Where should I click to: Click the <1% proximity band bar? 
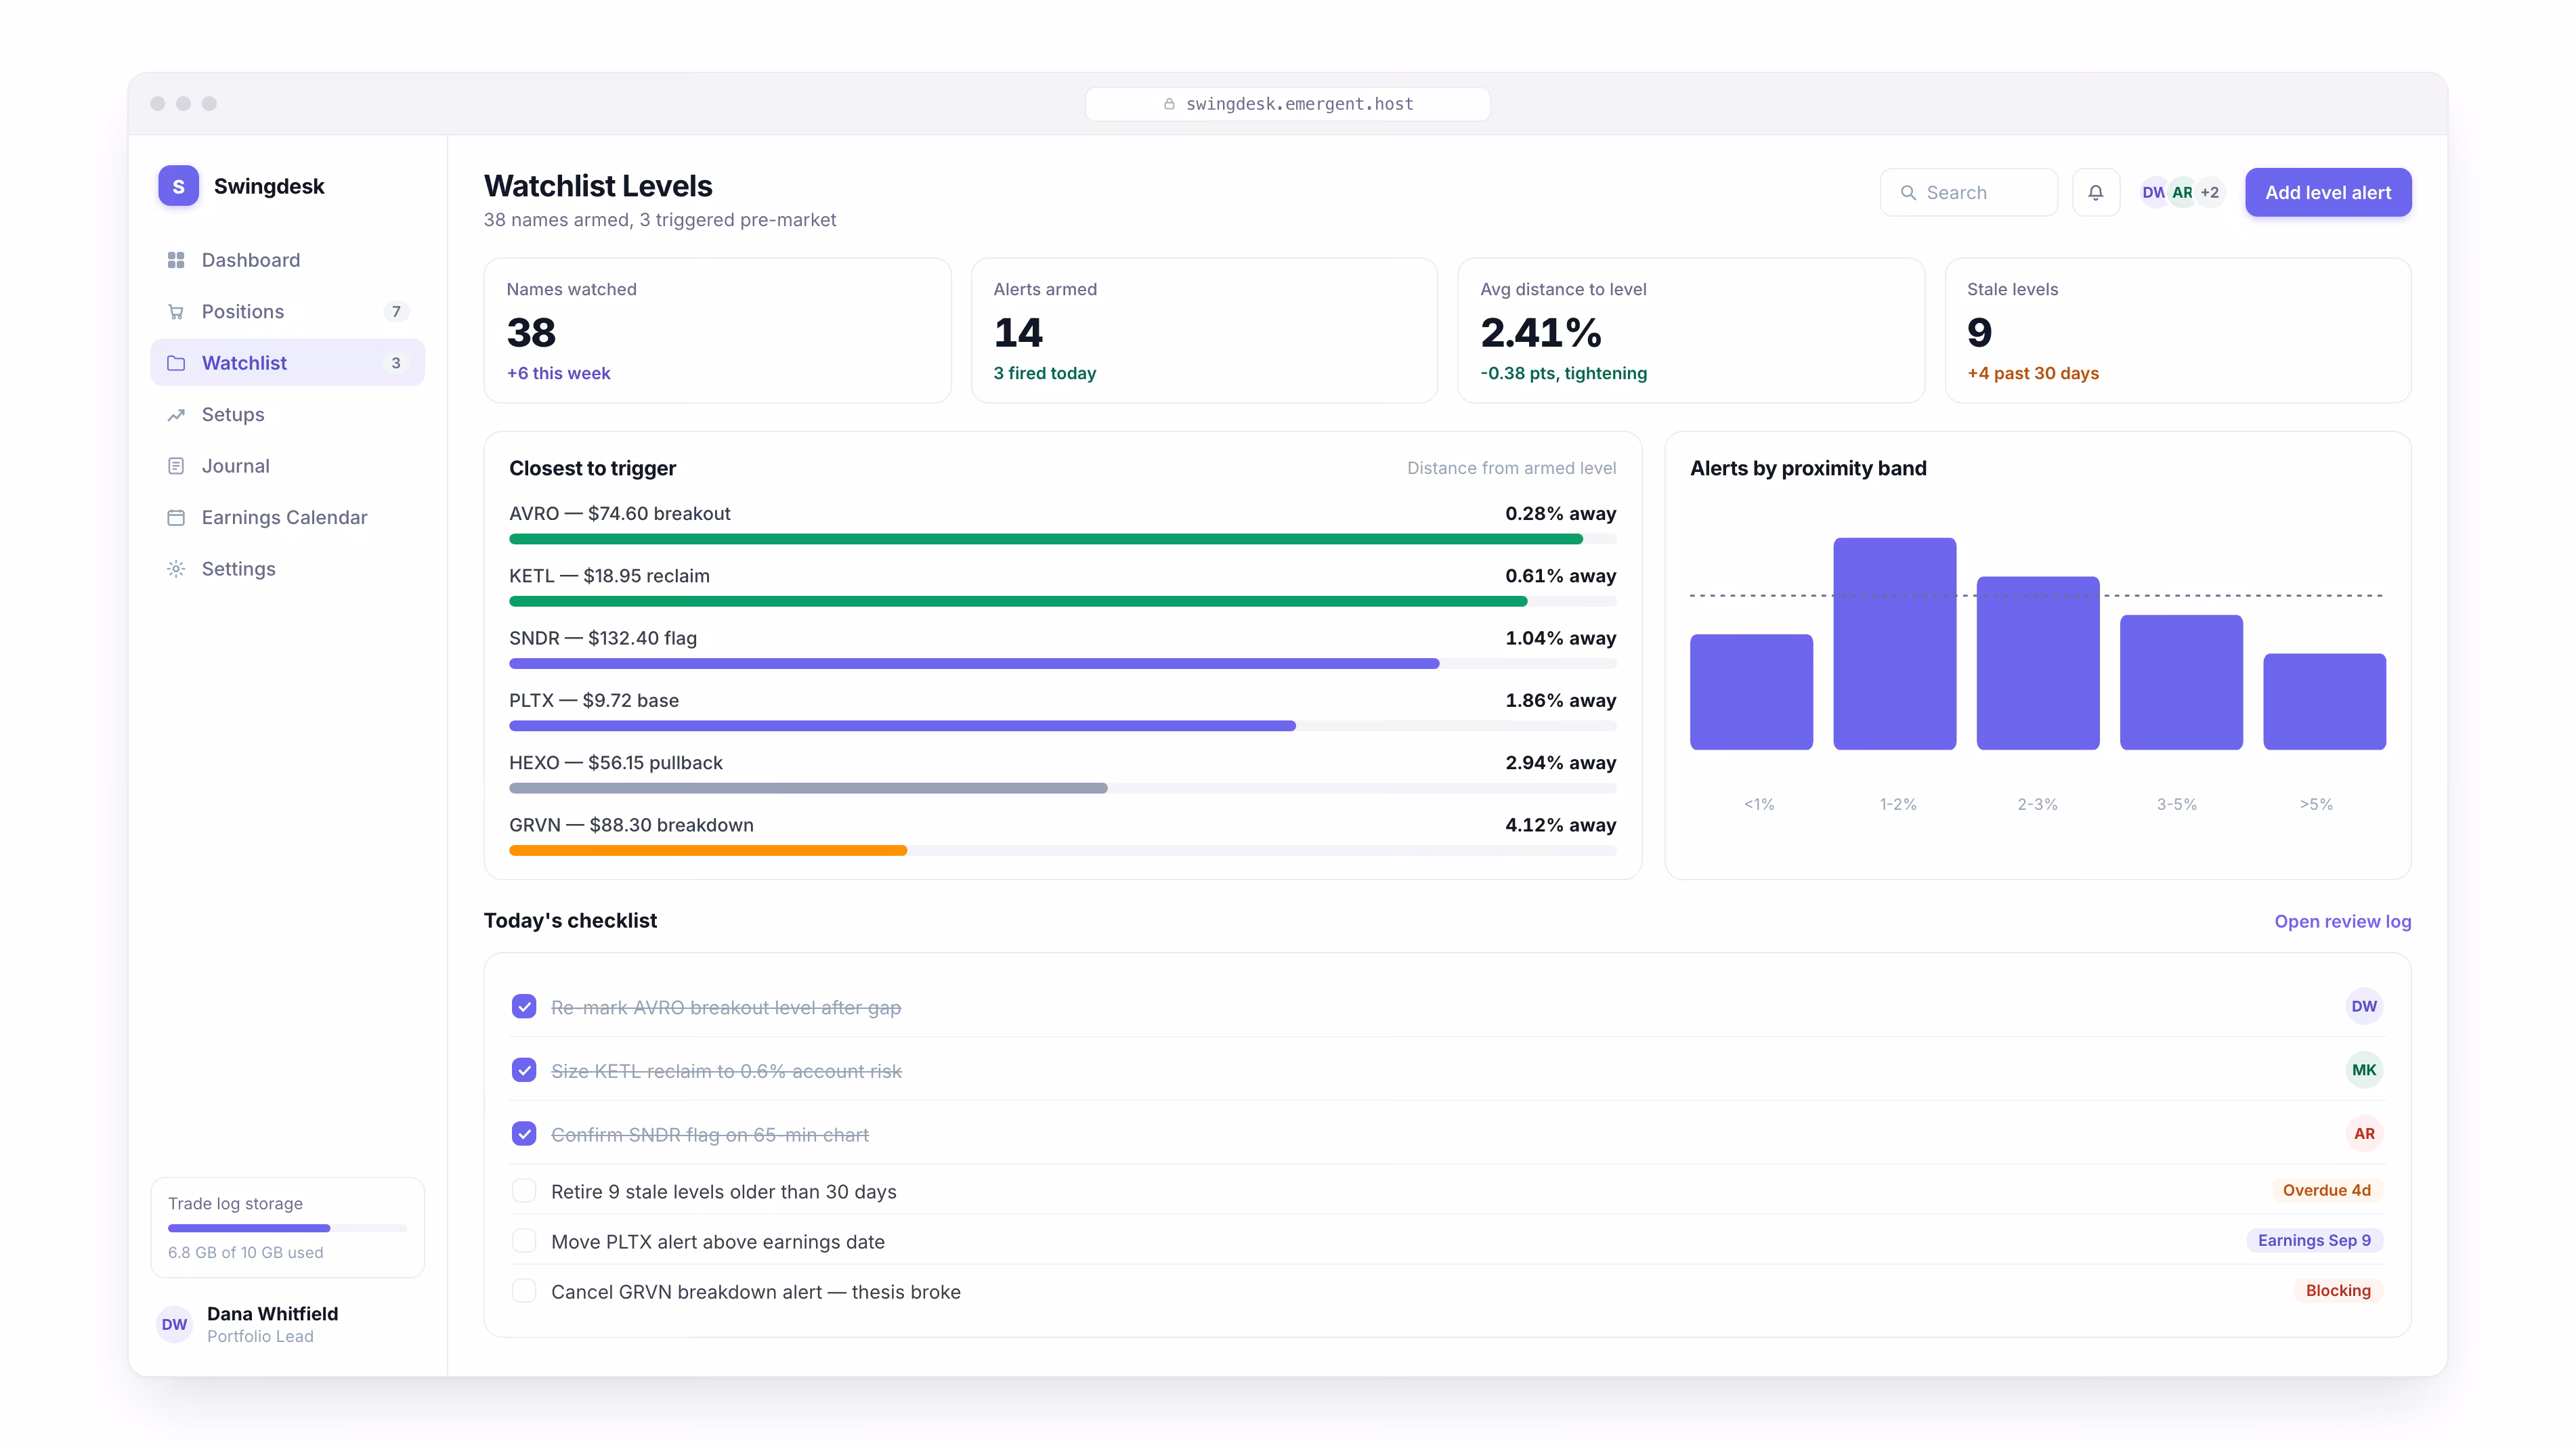point(1751,692)
